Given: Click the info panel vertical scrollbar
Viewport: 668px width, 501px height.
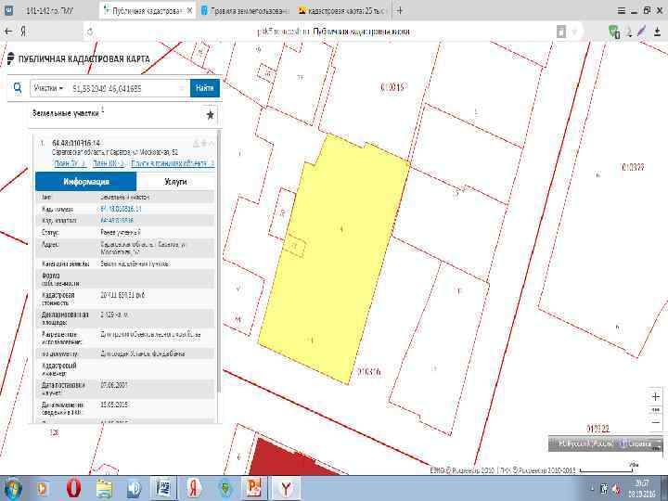Looking at the screenshot, I should pyautogui.click(x=219, y=260).
